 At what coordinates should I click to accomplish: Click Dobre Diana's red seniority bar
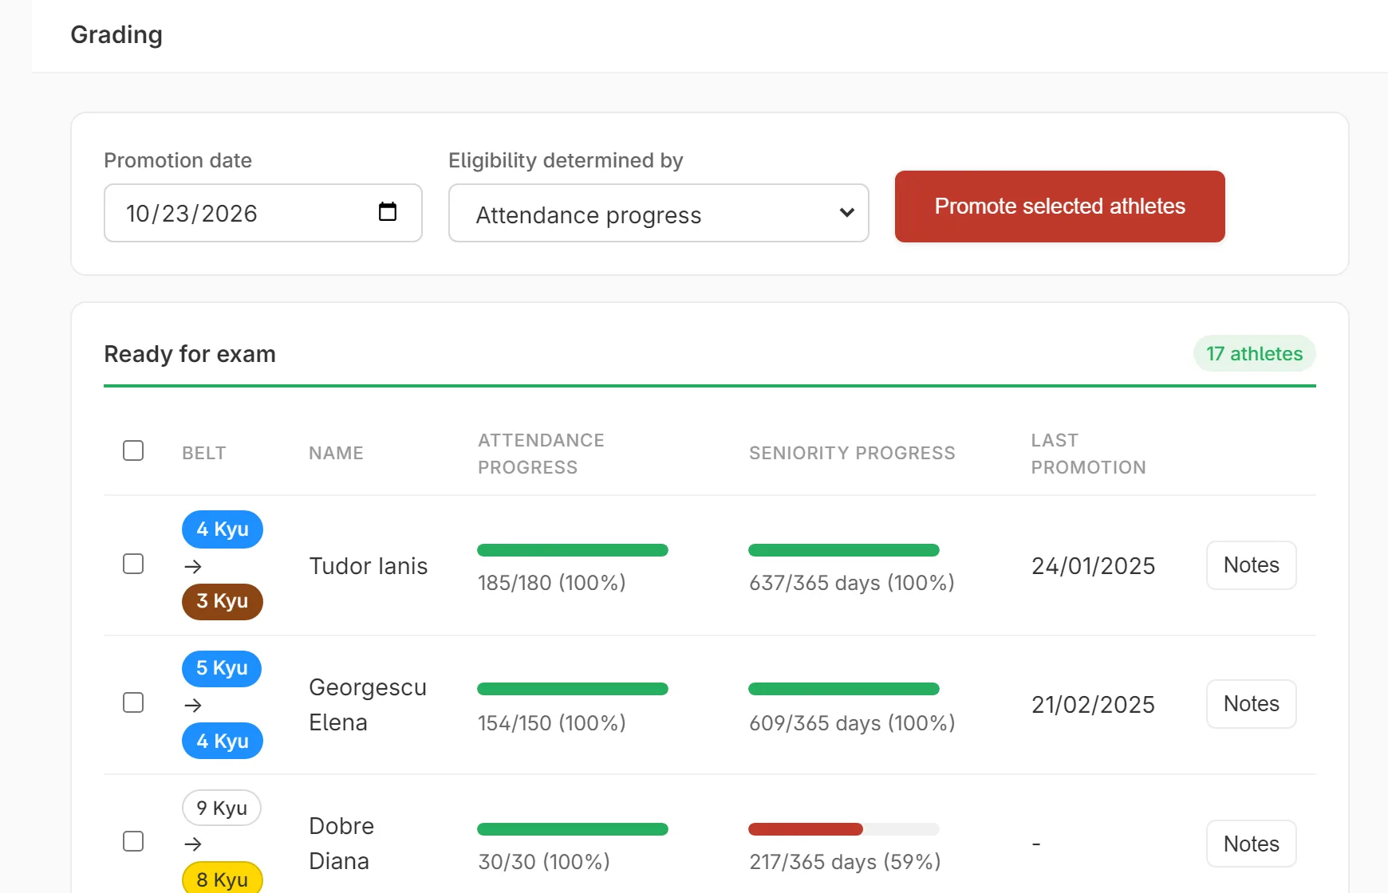[806, 829]
